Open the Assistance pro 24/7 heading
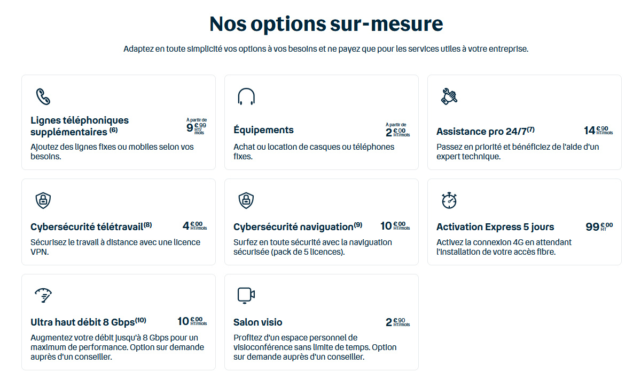This screenshot has height=389, width=641. [485, 131]
